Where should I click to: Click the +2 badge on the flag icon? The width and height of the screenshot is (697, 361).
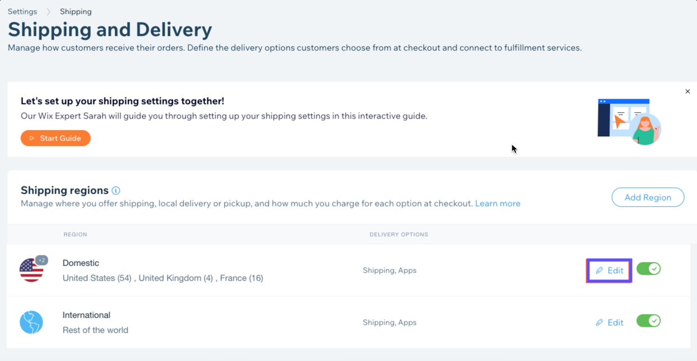41,259
